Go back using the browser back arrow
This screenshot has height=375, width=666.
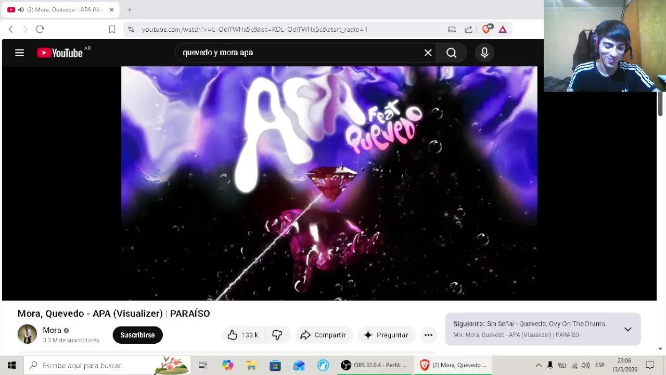[11, 29]
